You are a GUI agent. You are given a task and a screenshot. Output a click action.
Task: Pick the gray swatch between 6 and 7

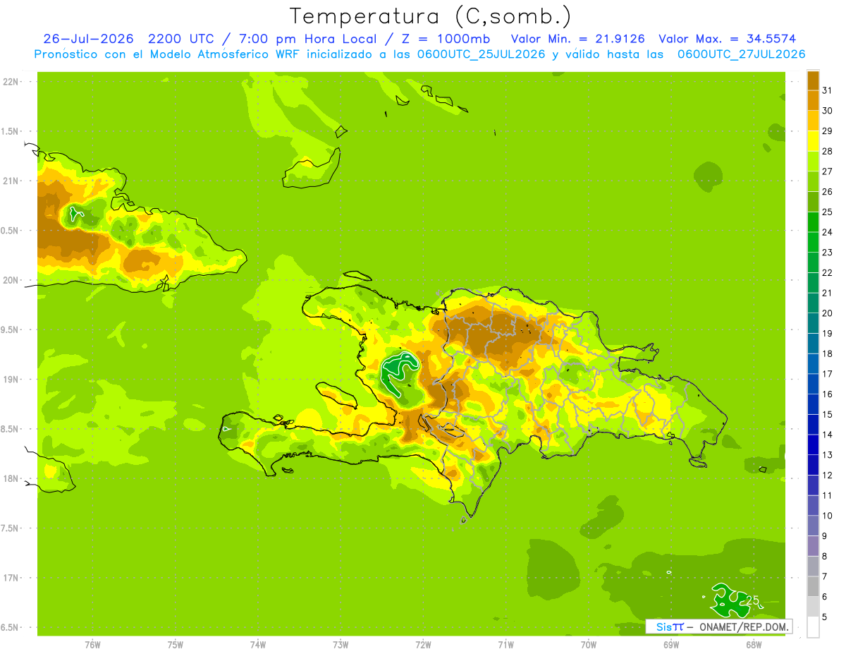[813, 586]
